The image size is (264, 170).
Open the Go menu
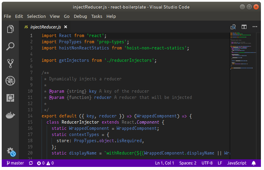pos(67,16)
